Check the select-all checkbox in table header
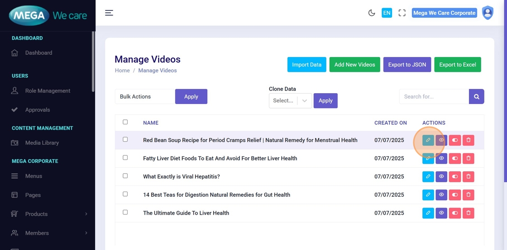Viewport: 507px width, 250px height. 125,122
